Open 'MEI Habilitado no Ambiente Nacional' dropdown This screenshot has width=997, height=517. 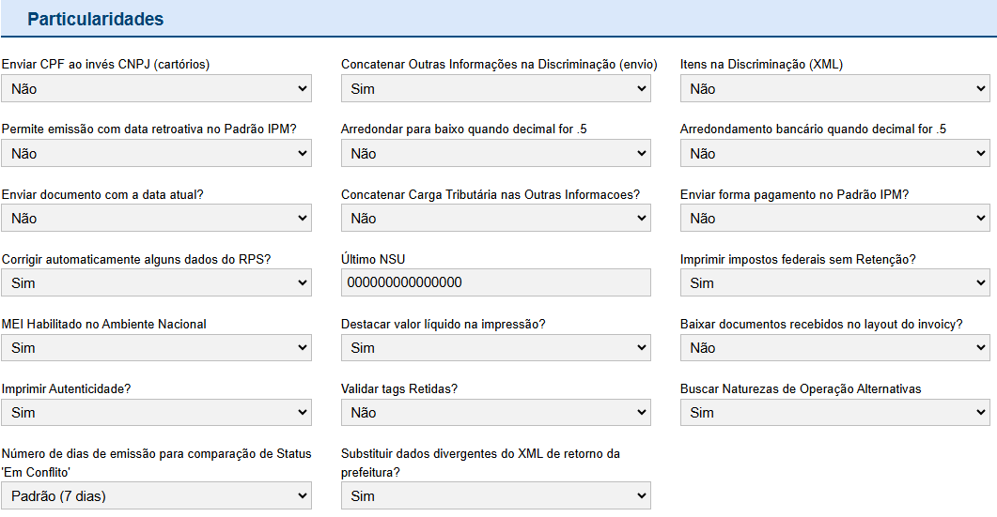click(156, 348)
